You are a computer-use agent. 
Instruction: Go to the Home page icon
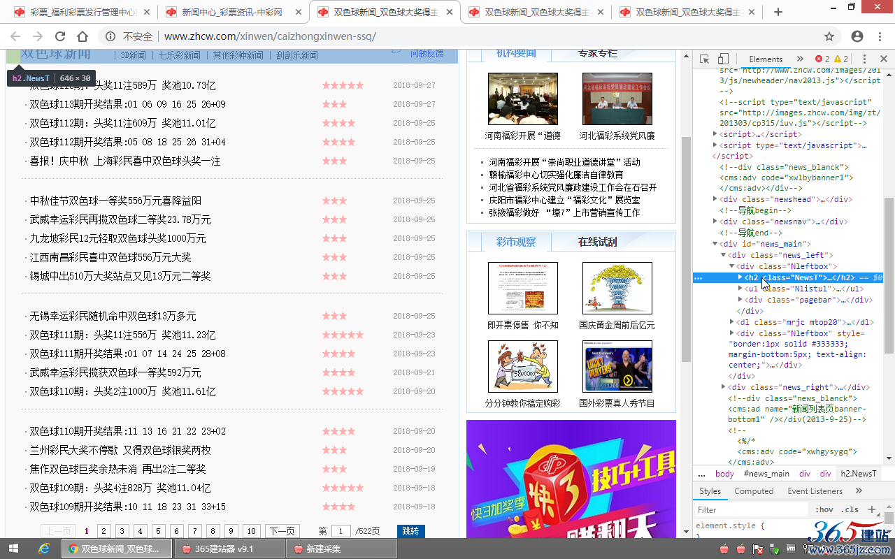[83, 36]
